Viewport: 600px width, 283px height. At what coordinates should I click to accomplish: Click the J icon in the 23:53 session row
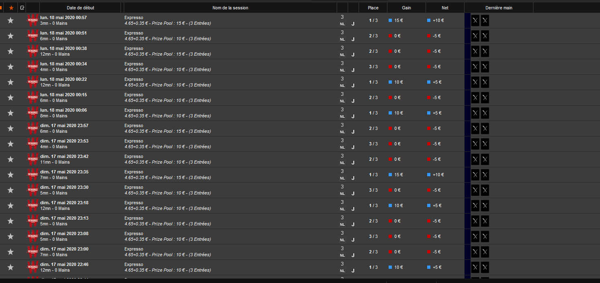coord(353,147)
